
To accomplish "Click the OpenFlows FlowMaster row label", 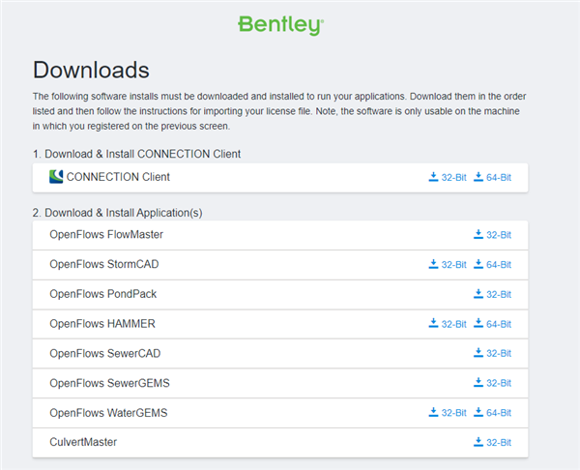I will (x=105, y=235).
